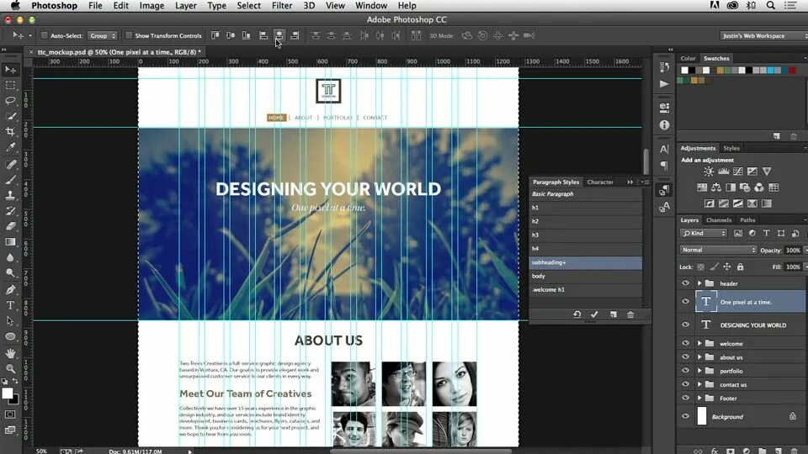Select the Background layer name
Viewport: 808px width, 454px height.
[727, 416]
